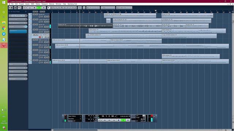Toggle the Inserts bypass in the inspector
Screen dimensions: 234x131
tap(26, 27)
